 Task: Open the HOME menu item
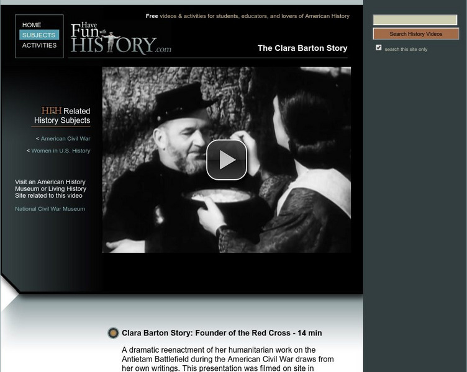click(32, 25)
